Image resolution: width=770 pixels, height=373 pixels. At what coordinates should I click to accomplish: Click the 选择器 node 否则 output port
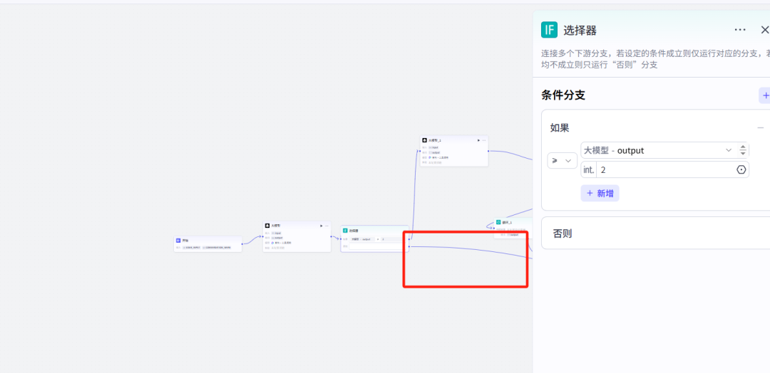tap(409, 246)
